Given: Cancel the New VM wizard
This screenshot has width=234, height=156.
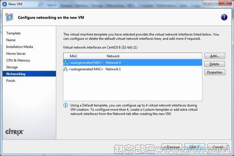Looking at the screenshot, I should (218, 147).
